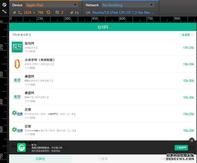Click the device pixel ratio icon
Viewport: 197px width, 163px height.
[x=57, y=12]
